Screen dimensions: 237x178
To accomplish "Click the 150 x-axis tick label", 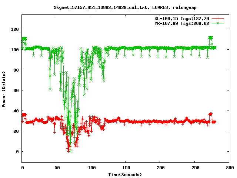I will (x=126, y=168).
